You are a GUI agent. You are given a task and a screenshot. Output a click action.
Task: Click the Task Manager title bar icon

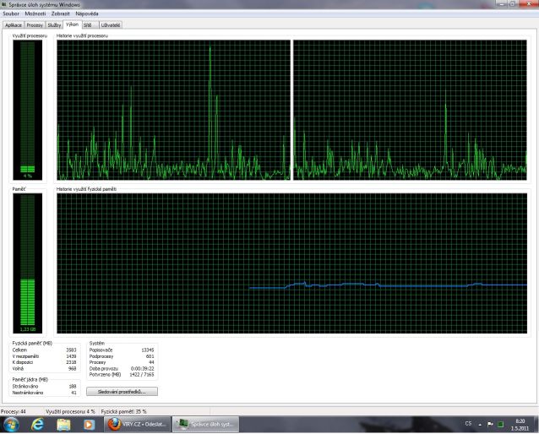coord(4,4)
